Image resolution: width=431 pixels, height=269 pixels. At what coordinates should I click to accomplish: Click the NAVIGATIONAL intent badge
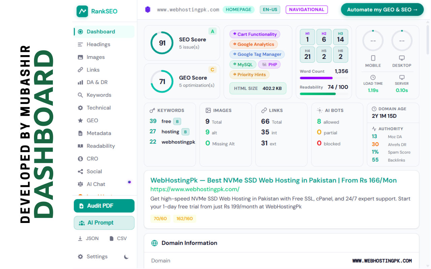(x=306, y=9)
